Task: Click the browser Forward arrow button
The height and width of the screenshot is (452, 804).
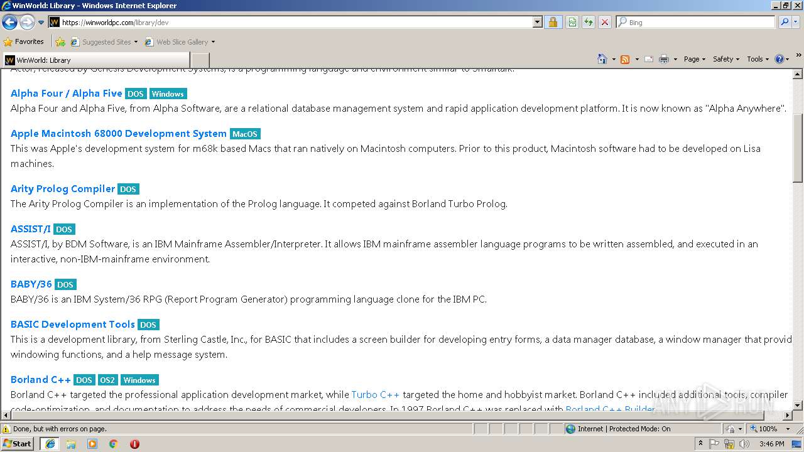Action: coord(26,22)
